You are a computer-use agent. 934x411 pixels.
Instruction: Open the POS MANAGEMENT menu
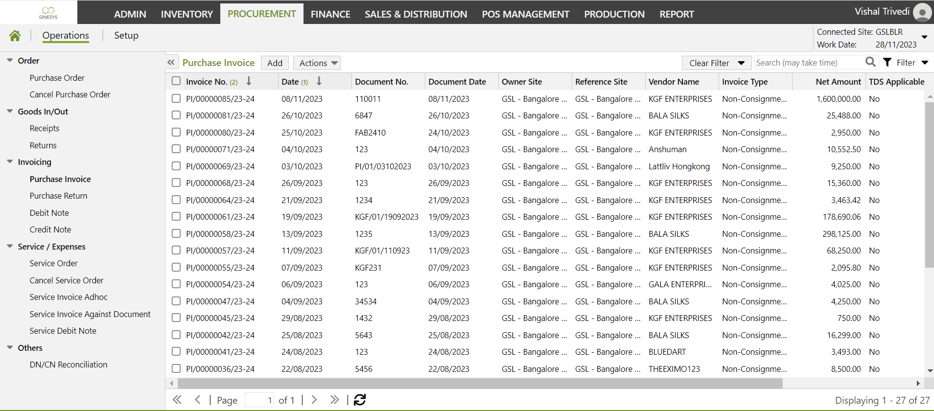click(526, 14)
